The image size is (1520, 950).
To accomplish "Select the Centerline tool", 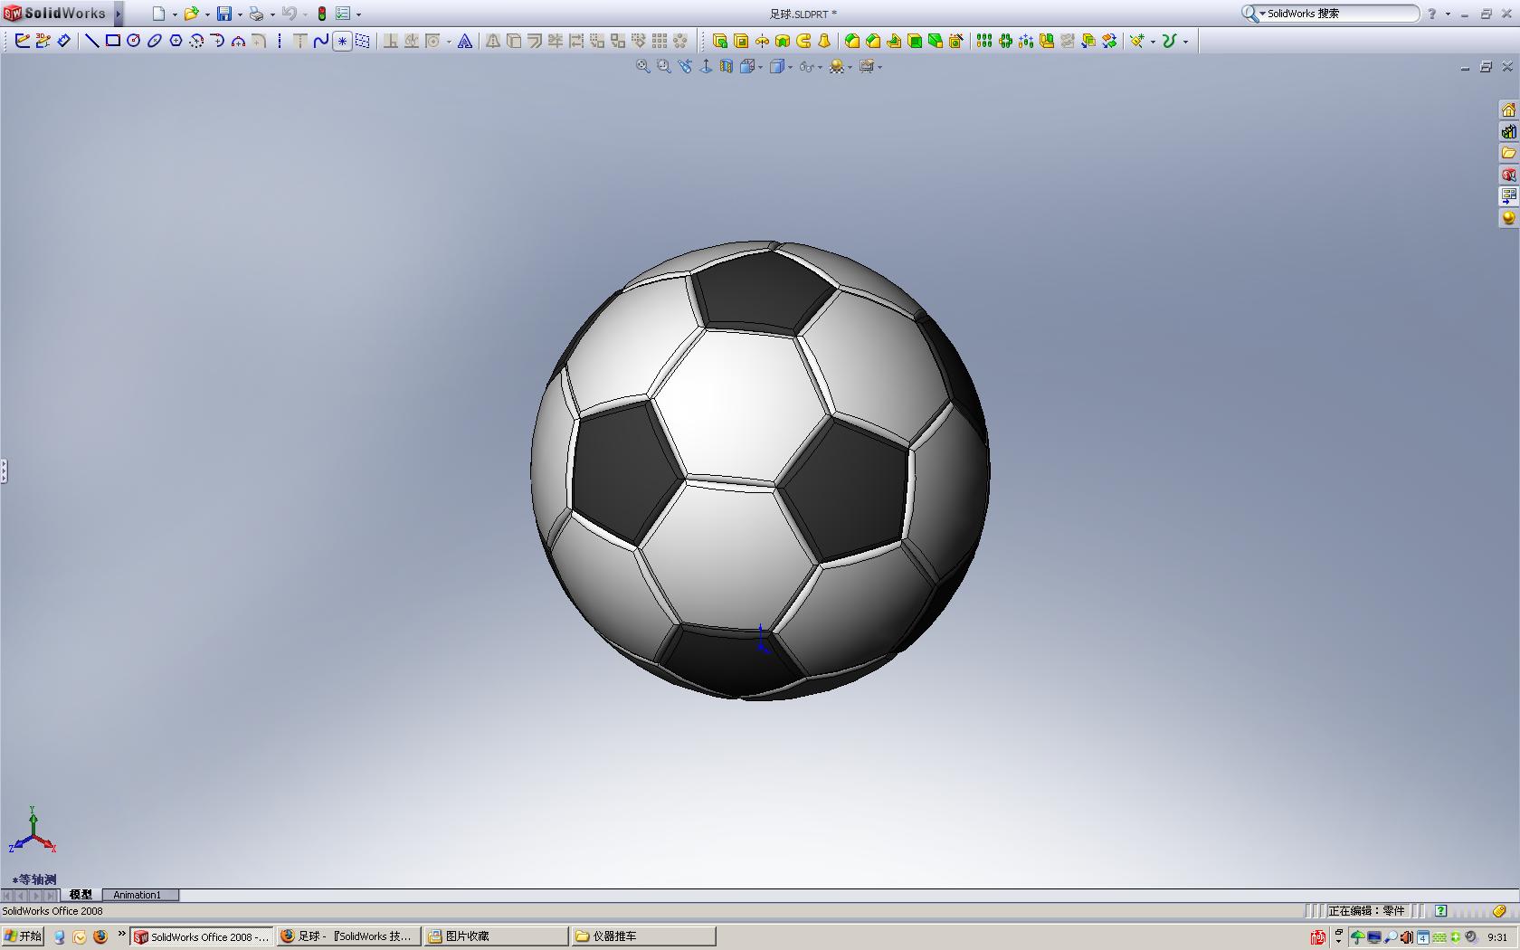I will [280, 41].
